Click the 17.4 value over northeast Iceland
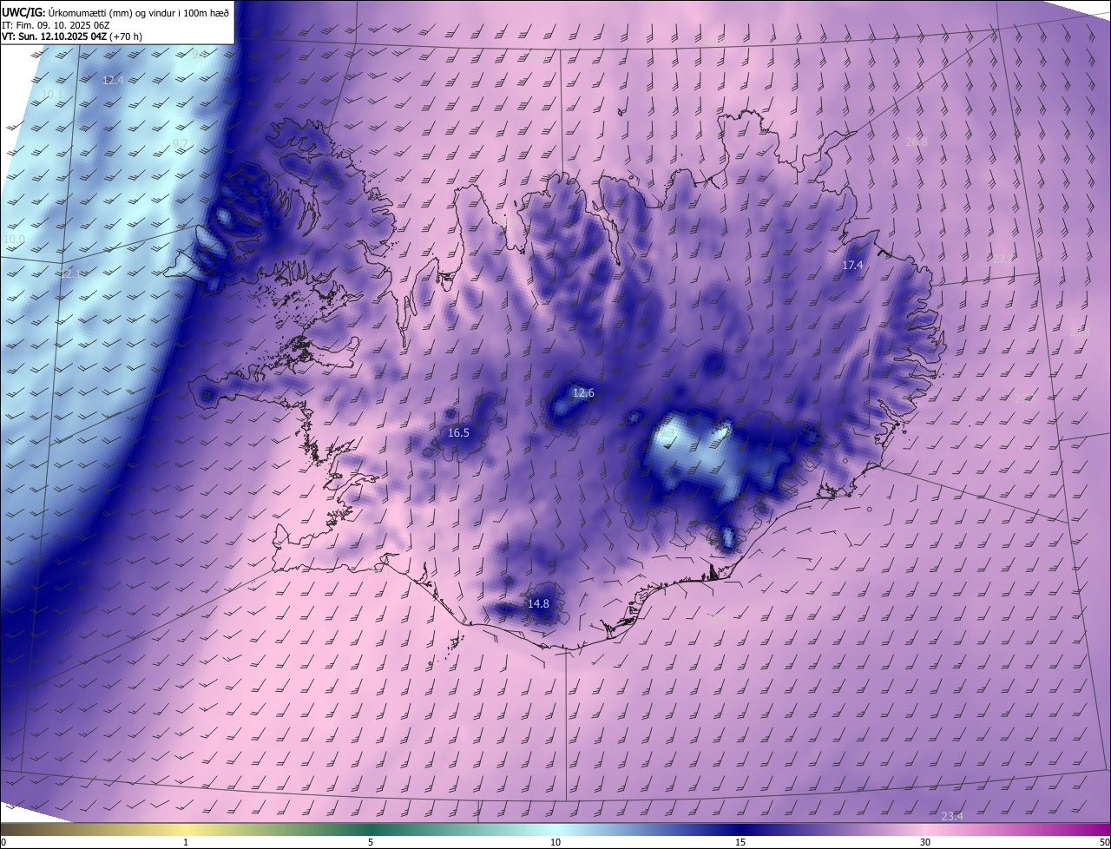The width and height of the screenshot is (1111, 849). (x=853, y=265)
